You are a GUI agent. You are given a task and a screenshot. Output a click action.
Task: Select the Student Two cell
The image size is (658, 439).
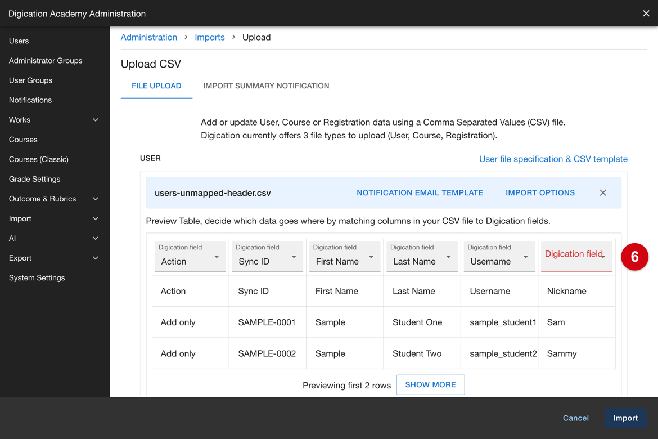pos(422,353)
